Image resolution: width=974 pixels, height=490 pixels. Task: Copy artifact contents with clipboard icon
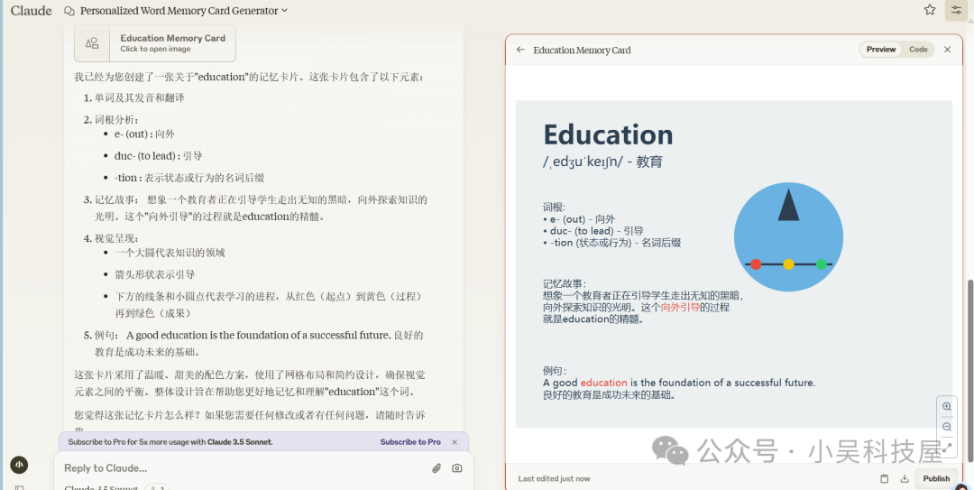click(x=885, y=478)
